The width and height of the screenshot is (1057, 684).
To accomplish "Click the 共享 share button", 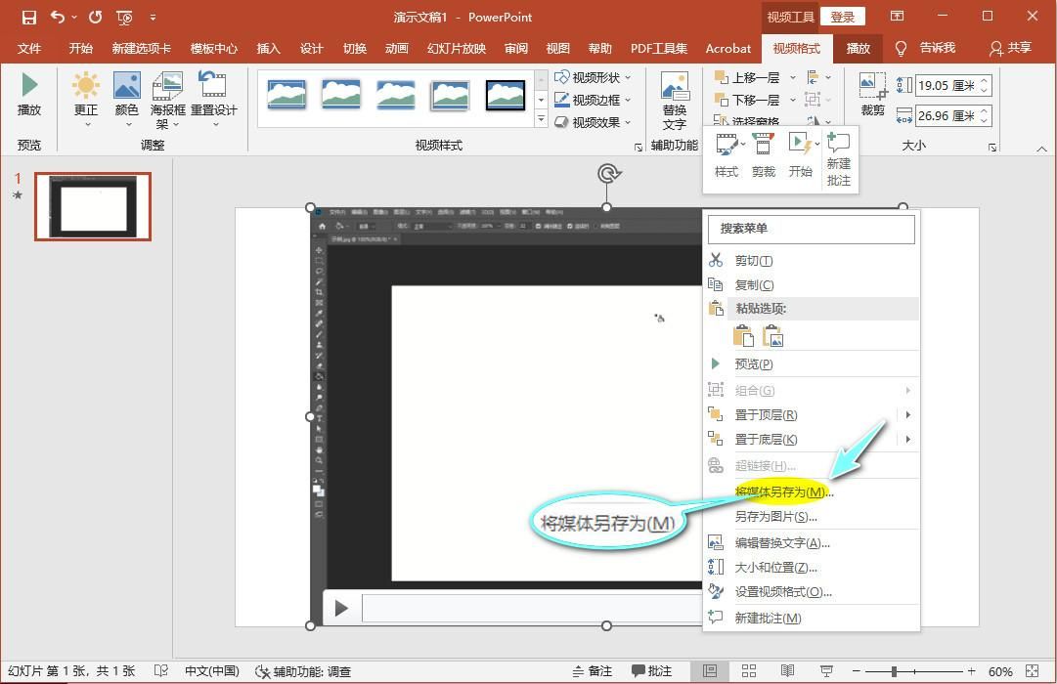I will coord(1010,48).
